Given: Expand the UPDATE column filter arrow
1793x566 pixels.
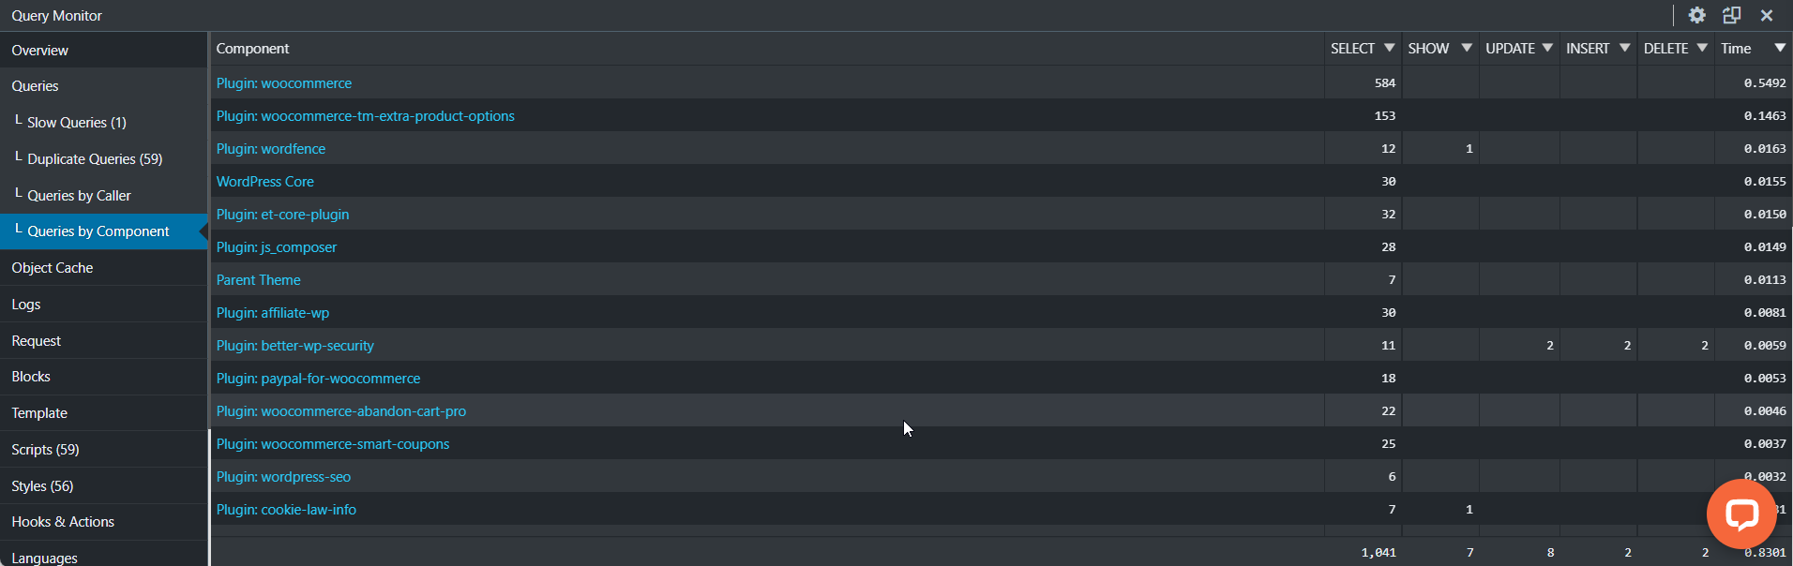Looking at the screenshot, I should 1547,48.
